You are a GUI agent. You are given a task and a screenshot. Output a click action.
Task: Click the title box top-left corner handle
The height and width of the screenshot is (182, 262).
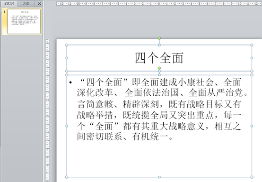(67, 45)
